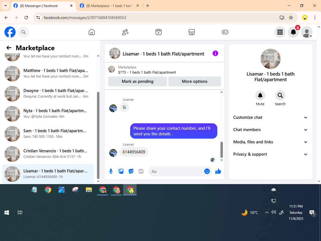Open the Marketplace storefront icon
The width and height of the screenshot is (321, 241).
click(x=192, y=32)
